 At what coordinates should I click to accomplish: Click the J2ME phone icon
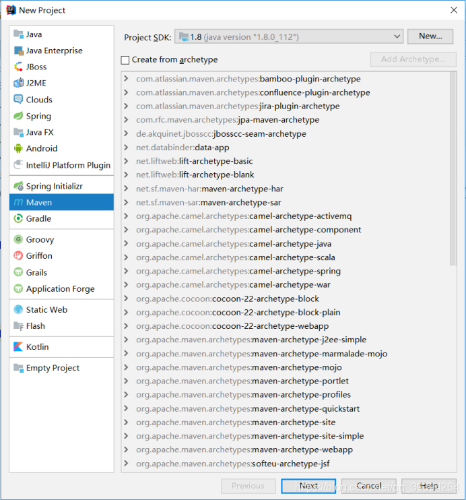tap(18, 83)
